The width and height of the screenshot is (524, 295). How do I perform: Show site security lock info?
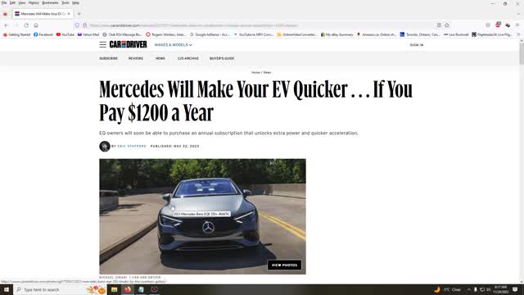(85, 25)
